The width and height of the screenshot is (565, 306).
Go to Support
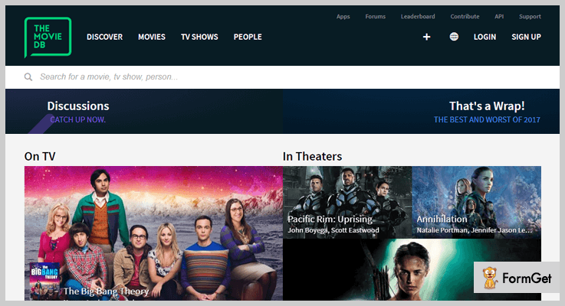pos(530,17)
